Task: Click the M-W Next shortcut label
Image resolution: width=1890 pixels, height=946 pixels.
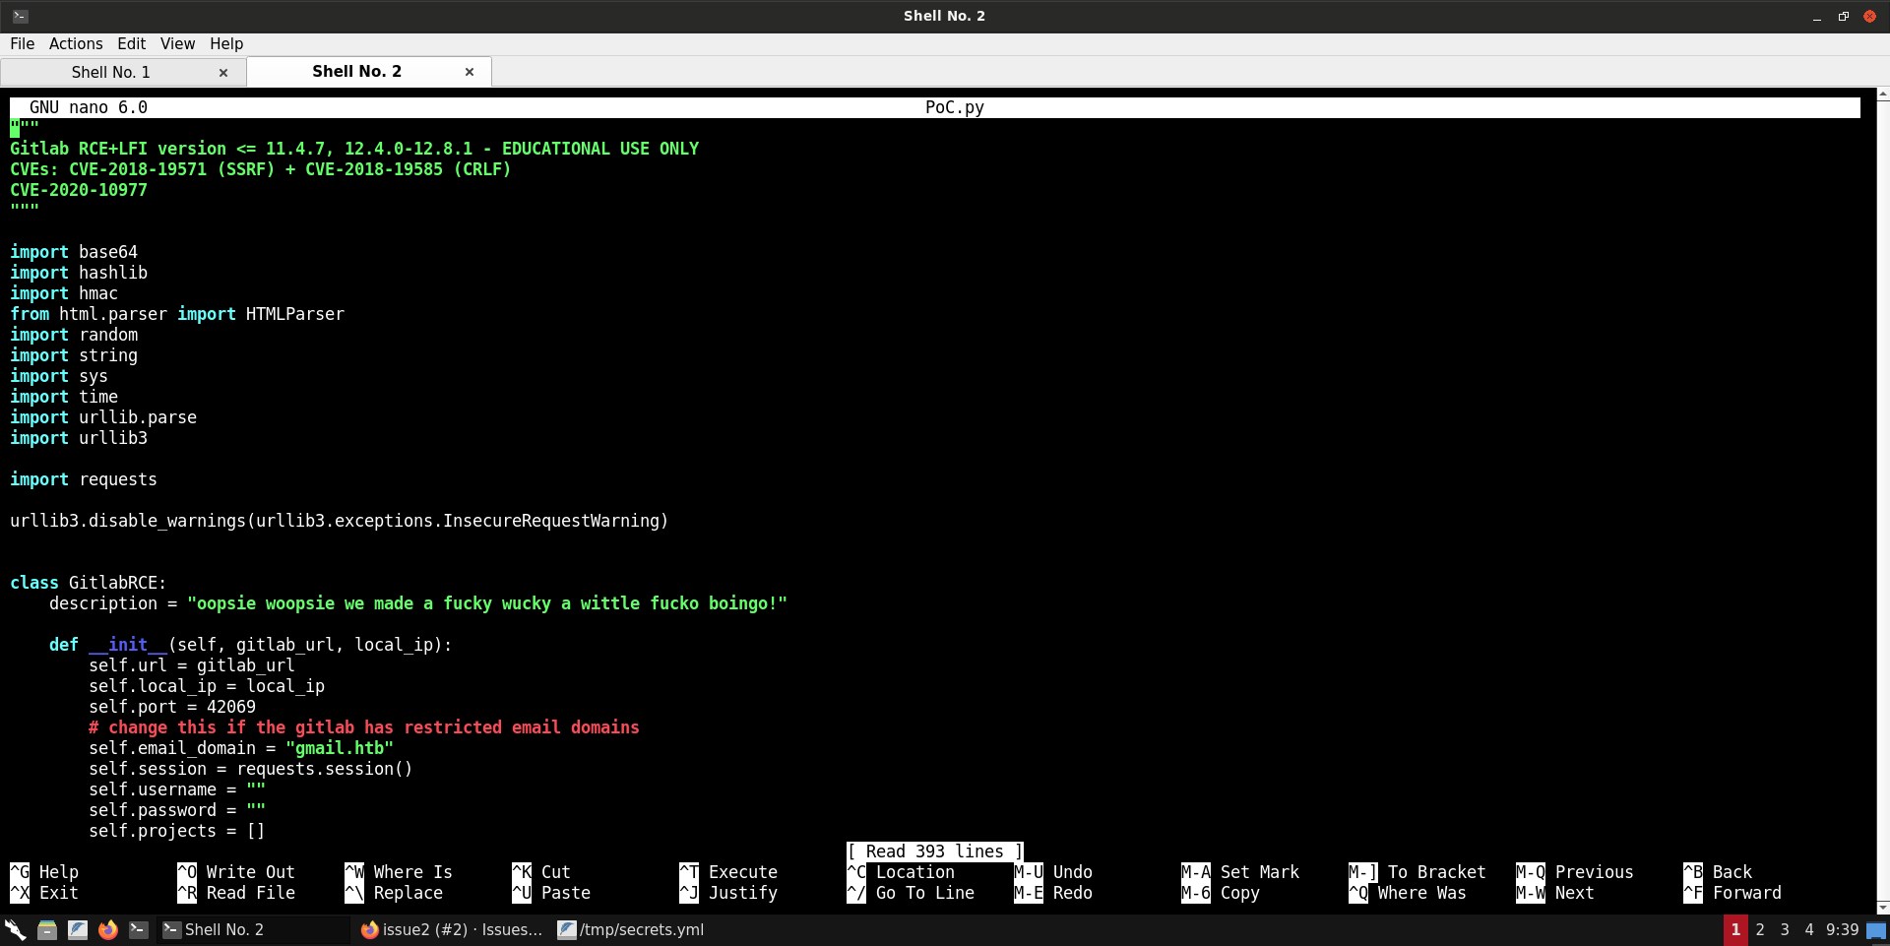Action: pyautogui.click(x=1555, y=893)
